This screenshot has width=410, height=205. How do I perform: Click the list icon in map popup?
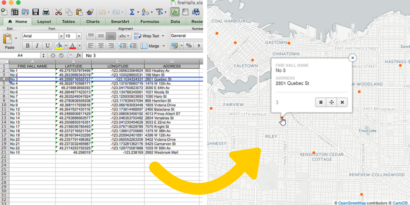321,102
